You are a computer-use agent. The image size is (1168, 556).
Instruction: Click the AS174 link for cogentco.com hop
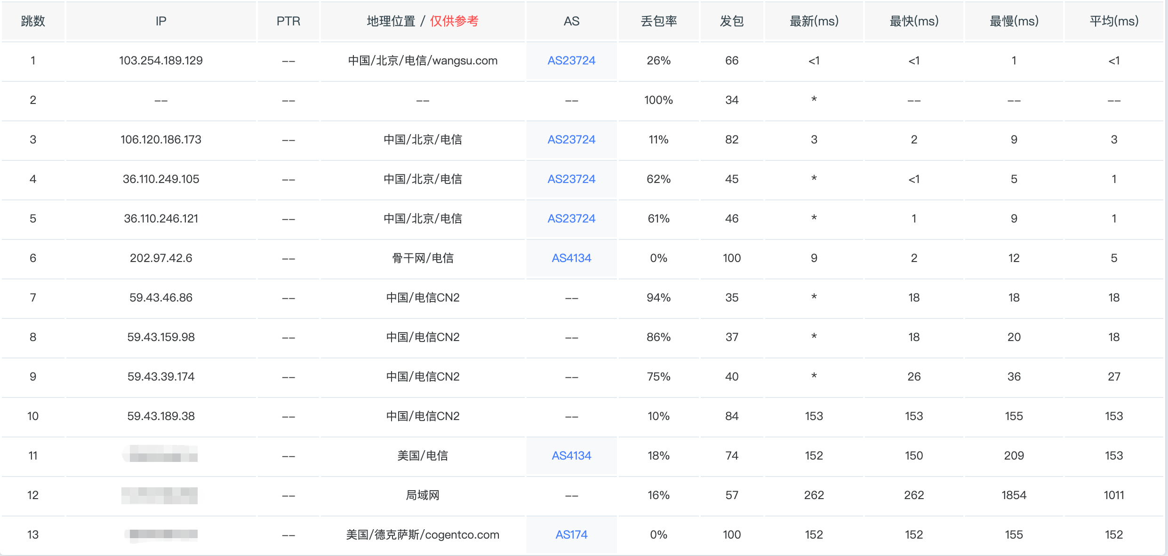(x=571, y=535)
